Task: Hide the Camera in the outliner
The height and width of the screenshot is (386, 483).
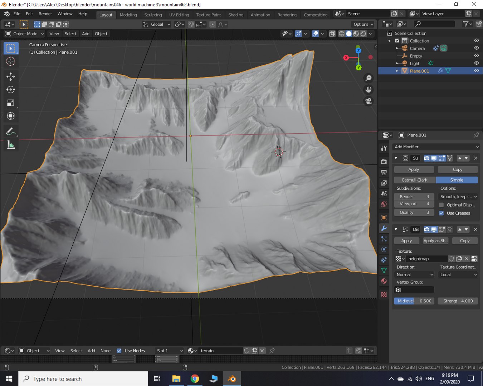Action: [477, 48]
